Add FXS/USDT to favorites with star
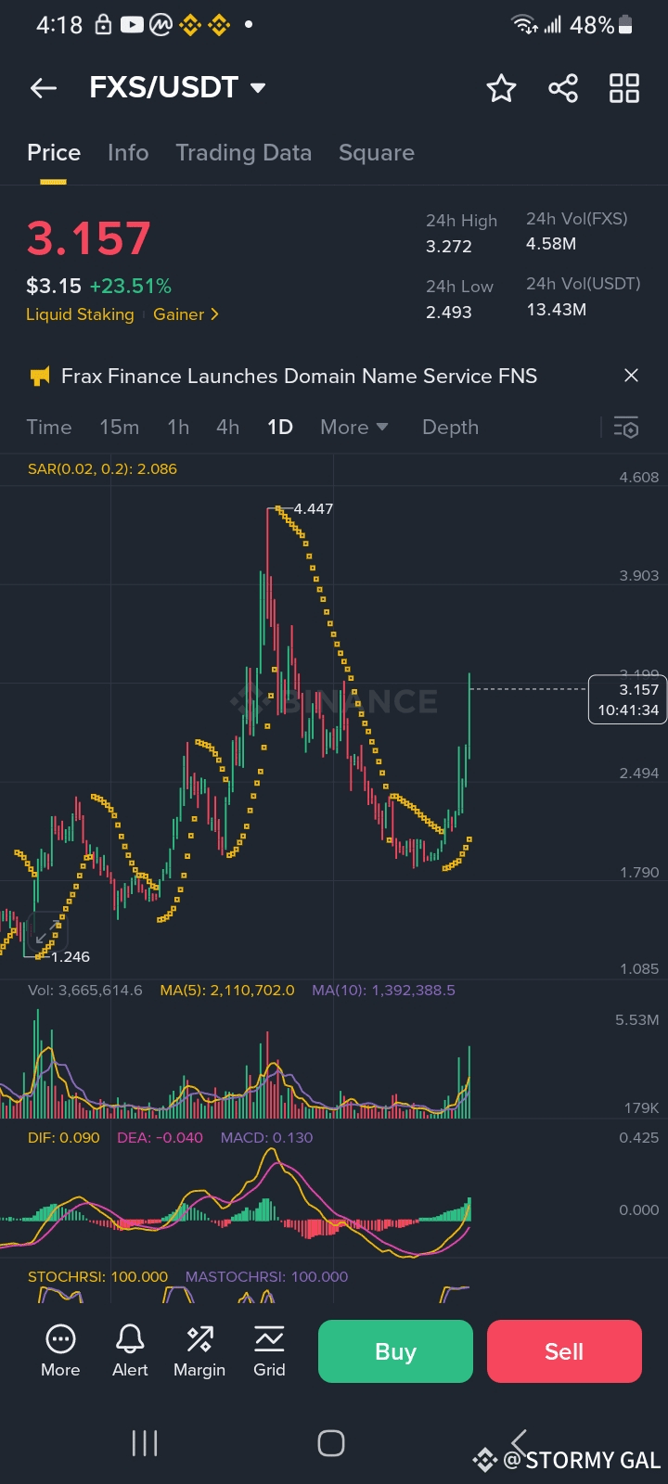The width and height of the screenshot is (668, 1484). tap(501, 88)
